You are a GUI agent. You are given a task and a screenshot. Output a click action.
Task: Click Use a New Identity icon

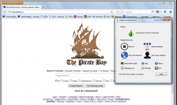click(147, 55)
